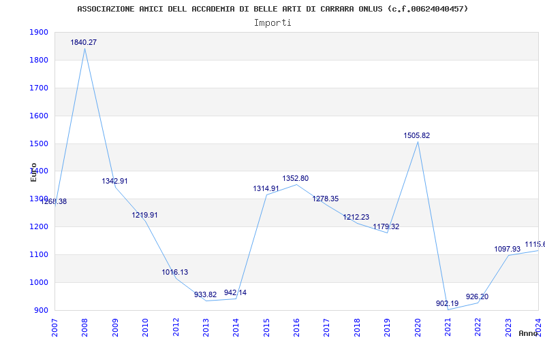Click the 2014 year tick label

[236, 328]
